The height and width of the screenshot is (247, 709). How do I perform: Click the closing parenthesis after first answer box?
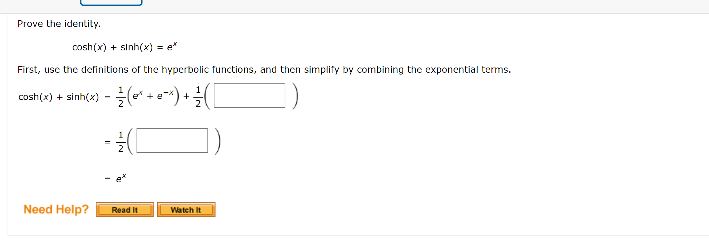[x=295, y=96]
